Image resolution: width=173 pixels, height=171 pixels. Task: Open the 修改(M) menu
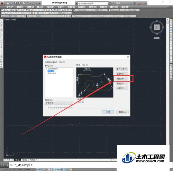[x=93, y=7]
